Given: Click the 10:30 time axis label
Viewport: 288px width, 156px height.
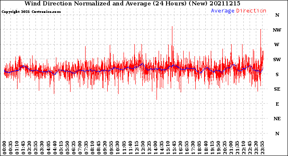Looking at the screenshot, I should 118,148.
